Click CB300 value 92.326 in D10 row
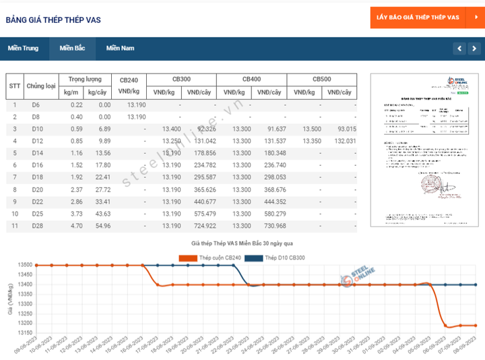The width and height of the screenshot is (485, 360). [207, 129]
